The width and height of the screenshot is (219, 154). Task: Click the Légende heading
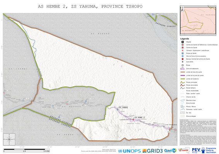[185, 38]
